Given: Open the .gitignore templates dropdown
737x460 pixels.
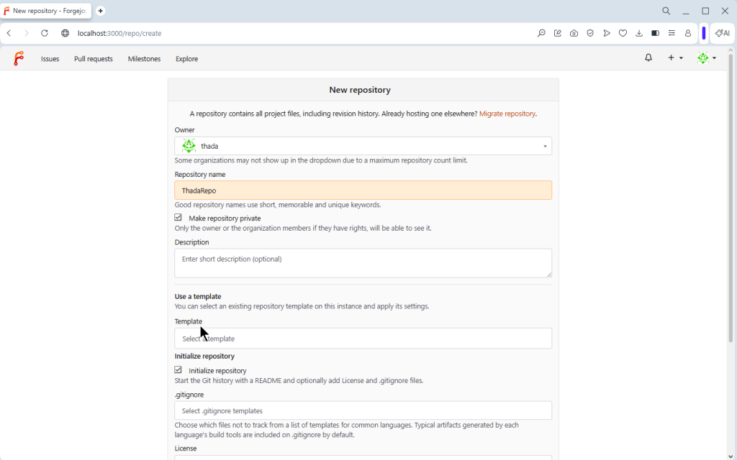Looking at the screenshot, I should coord(363,410).
